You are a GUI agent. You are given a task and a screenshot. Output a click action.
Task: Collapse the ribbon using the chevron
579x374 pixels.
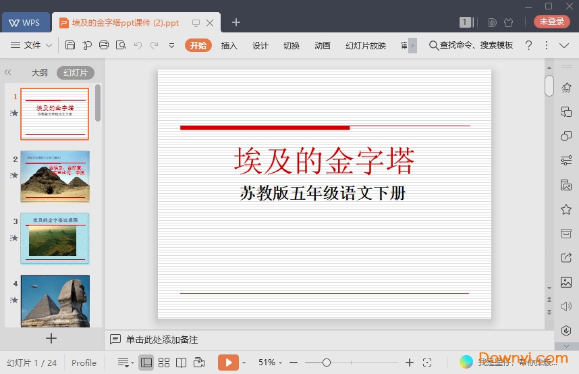(x=564, y=45)
